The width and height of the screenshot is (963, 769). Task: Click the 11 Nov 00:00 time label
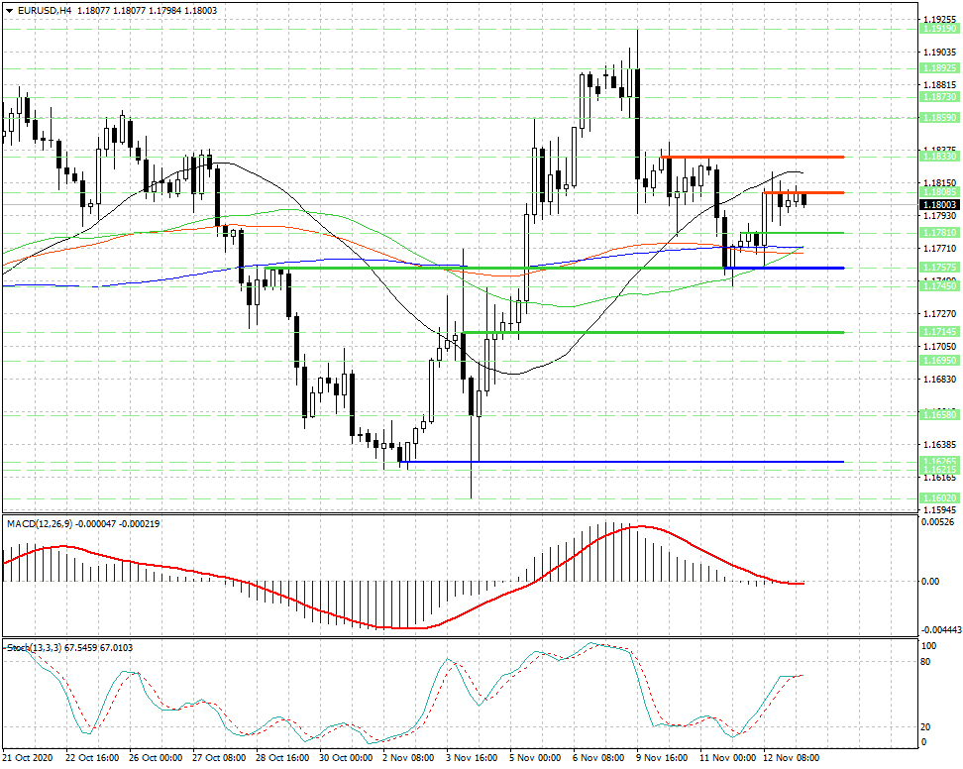[728, 758]
